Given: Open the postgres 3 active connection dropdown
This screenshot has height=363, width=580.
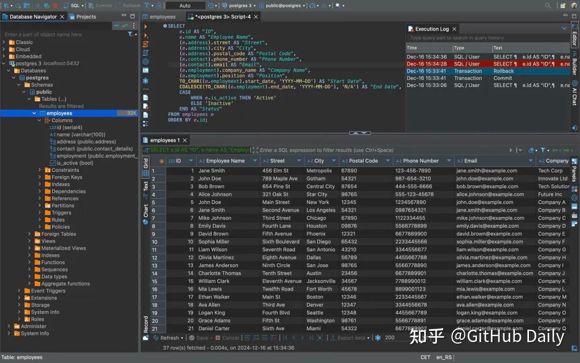Looking at the screenshot, I should click(x=238, y=5).
